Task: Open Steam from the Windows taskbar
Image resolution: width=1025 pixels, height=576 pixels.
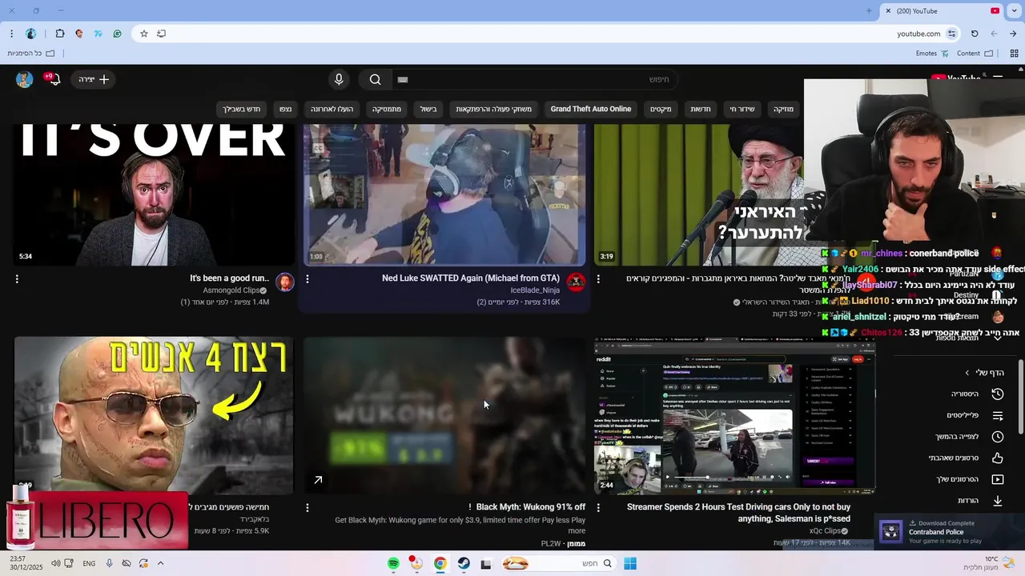Action: click(x=464, y=564)
